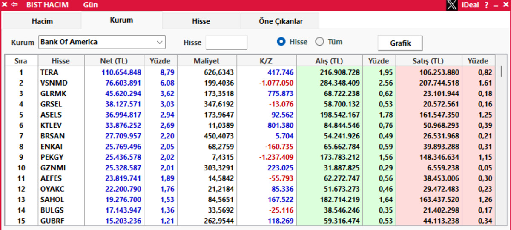This screenshot has width=511, height=230.
Task: Click net value 110.654.848
Action: (121, 72)
